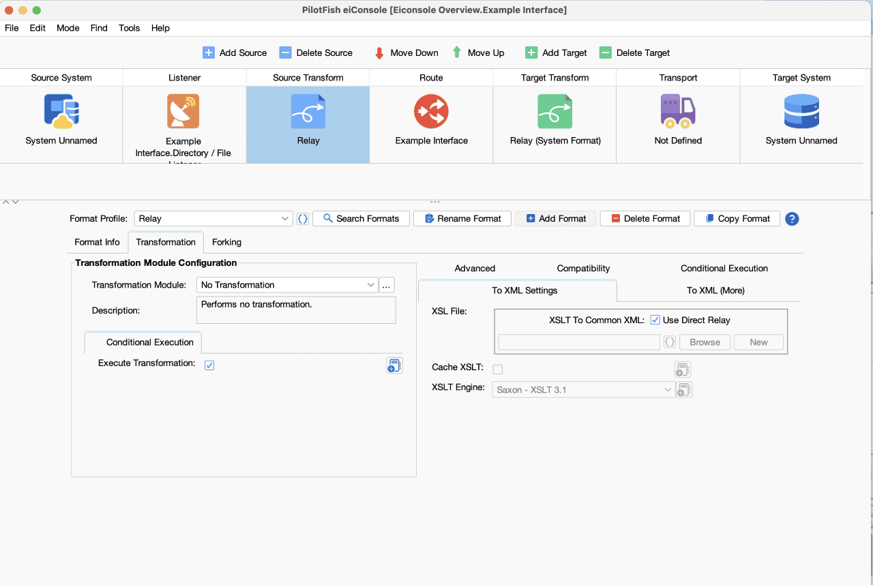873x585 pixels.
Task: Click the New button for XSL file
Action: [x=758, y=342]
